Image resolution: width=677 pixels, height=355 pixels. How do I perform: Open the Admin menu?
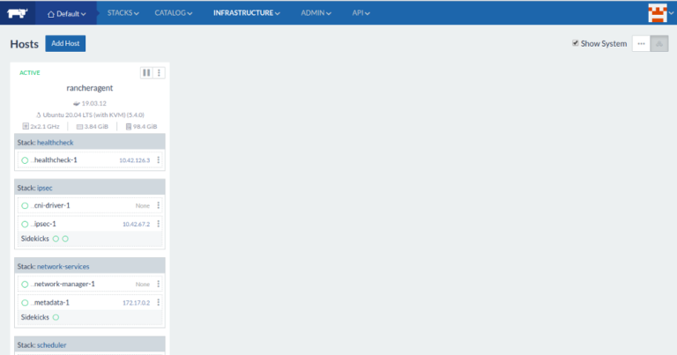pyautogui.click(x=316, y=13)
